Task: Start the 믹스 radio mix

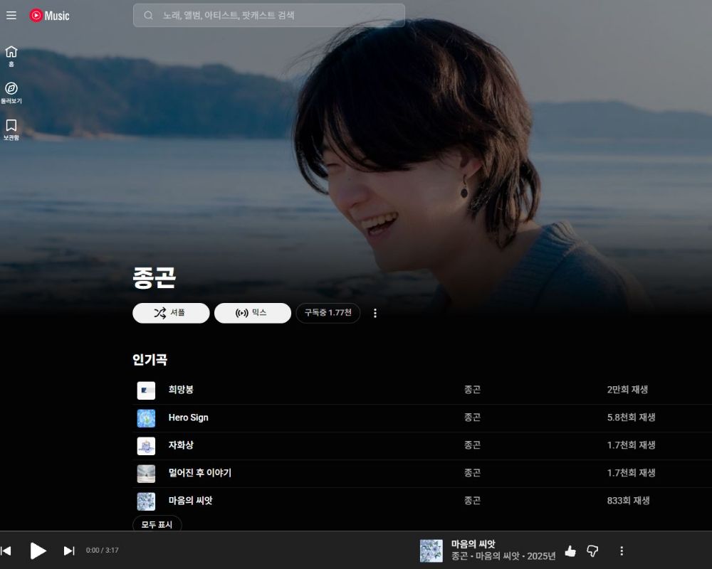Action: point(253,313)
